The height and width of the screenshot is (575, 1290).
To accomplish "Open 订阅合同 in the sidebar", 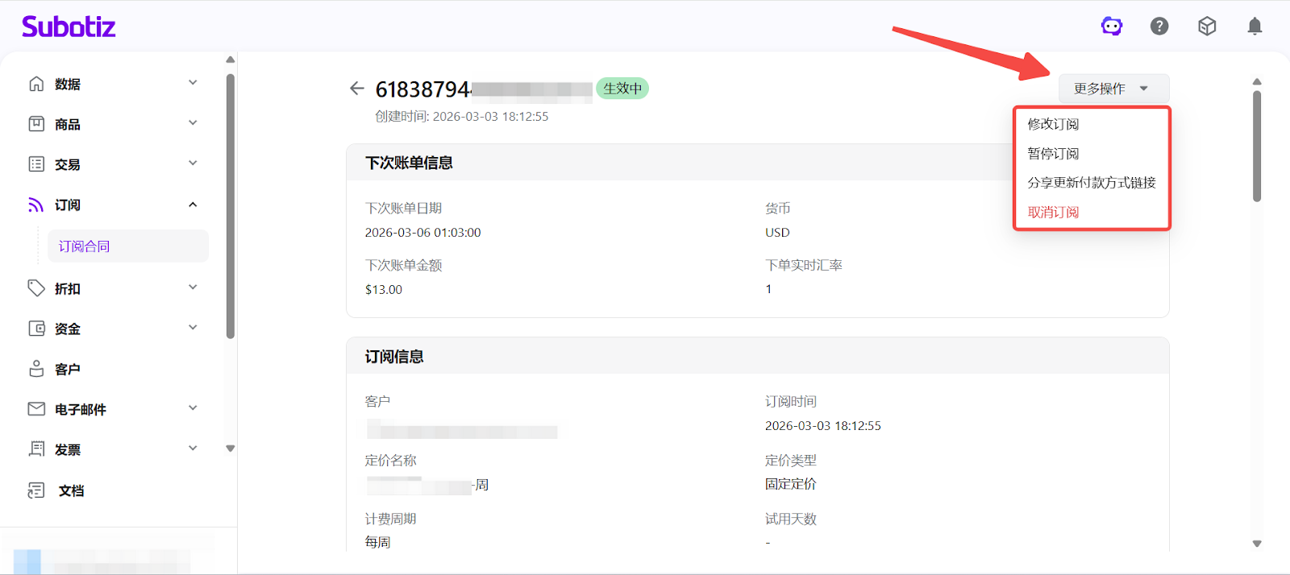I will pos(85,246).
